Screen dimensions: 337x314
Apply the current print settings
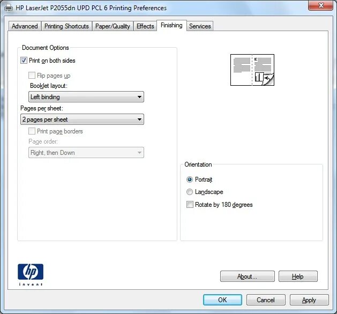pos(309,300)
